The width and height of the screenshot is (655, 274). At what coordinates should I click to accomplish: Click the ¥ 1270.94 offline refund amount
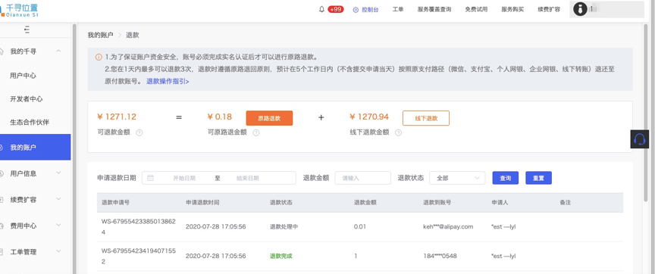click(369, 117)
